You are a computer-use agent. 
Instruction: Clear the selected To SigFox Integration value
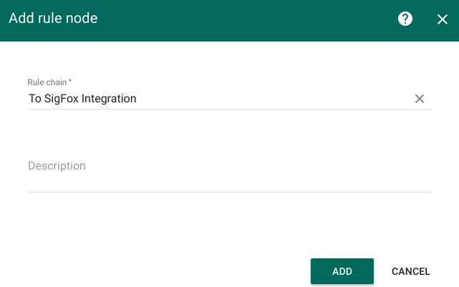(x=420, y=99)
